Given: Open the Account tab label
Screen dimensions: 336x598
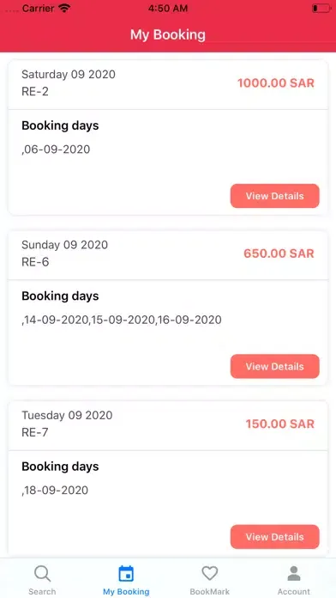Looking at the screenshot, I should click(294, 592).
